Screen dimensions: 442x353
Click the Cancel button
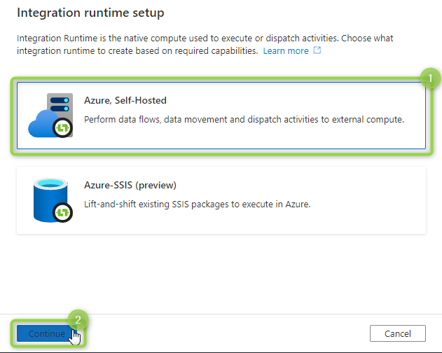point(398,333)
